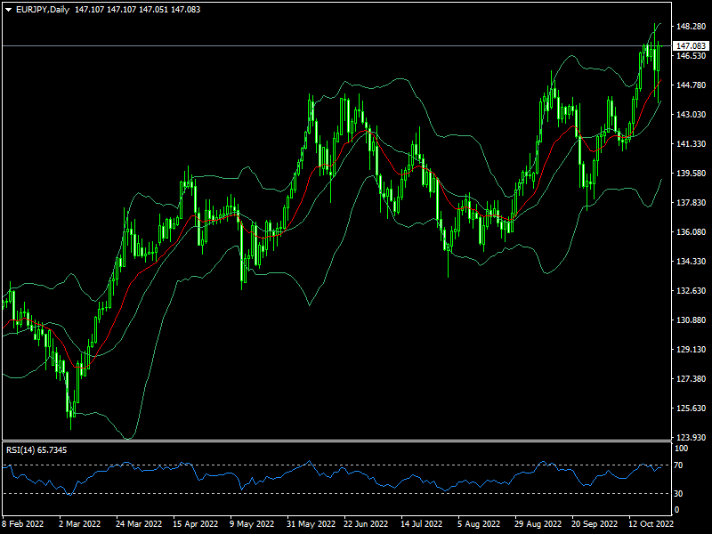
Task: Select the 132.630 price scale label
Action: coord(692,291)
